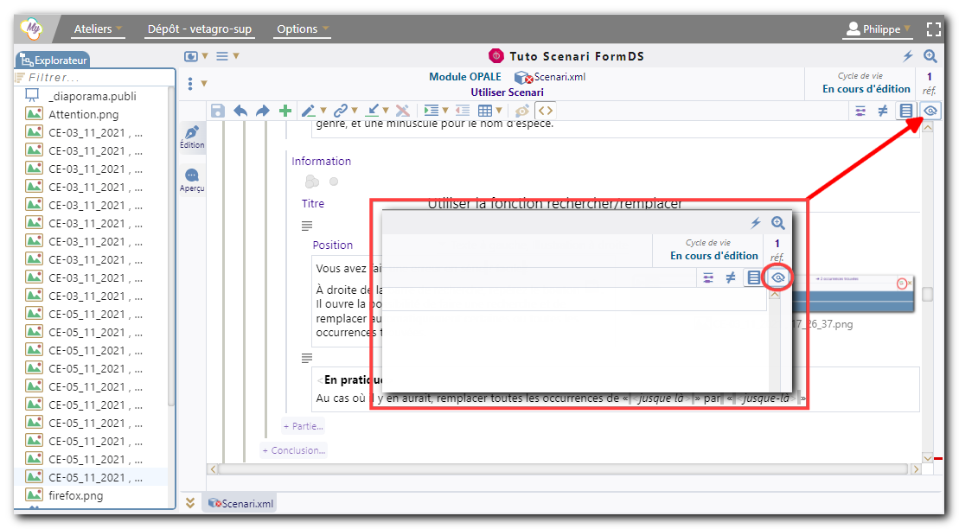
Task: Expand the indent list dropdown arrow
Action: coord(445,111)
